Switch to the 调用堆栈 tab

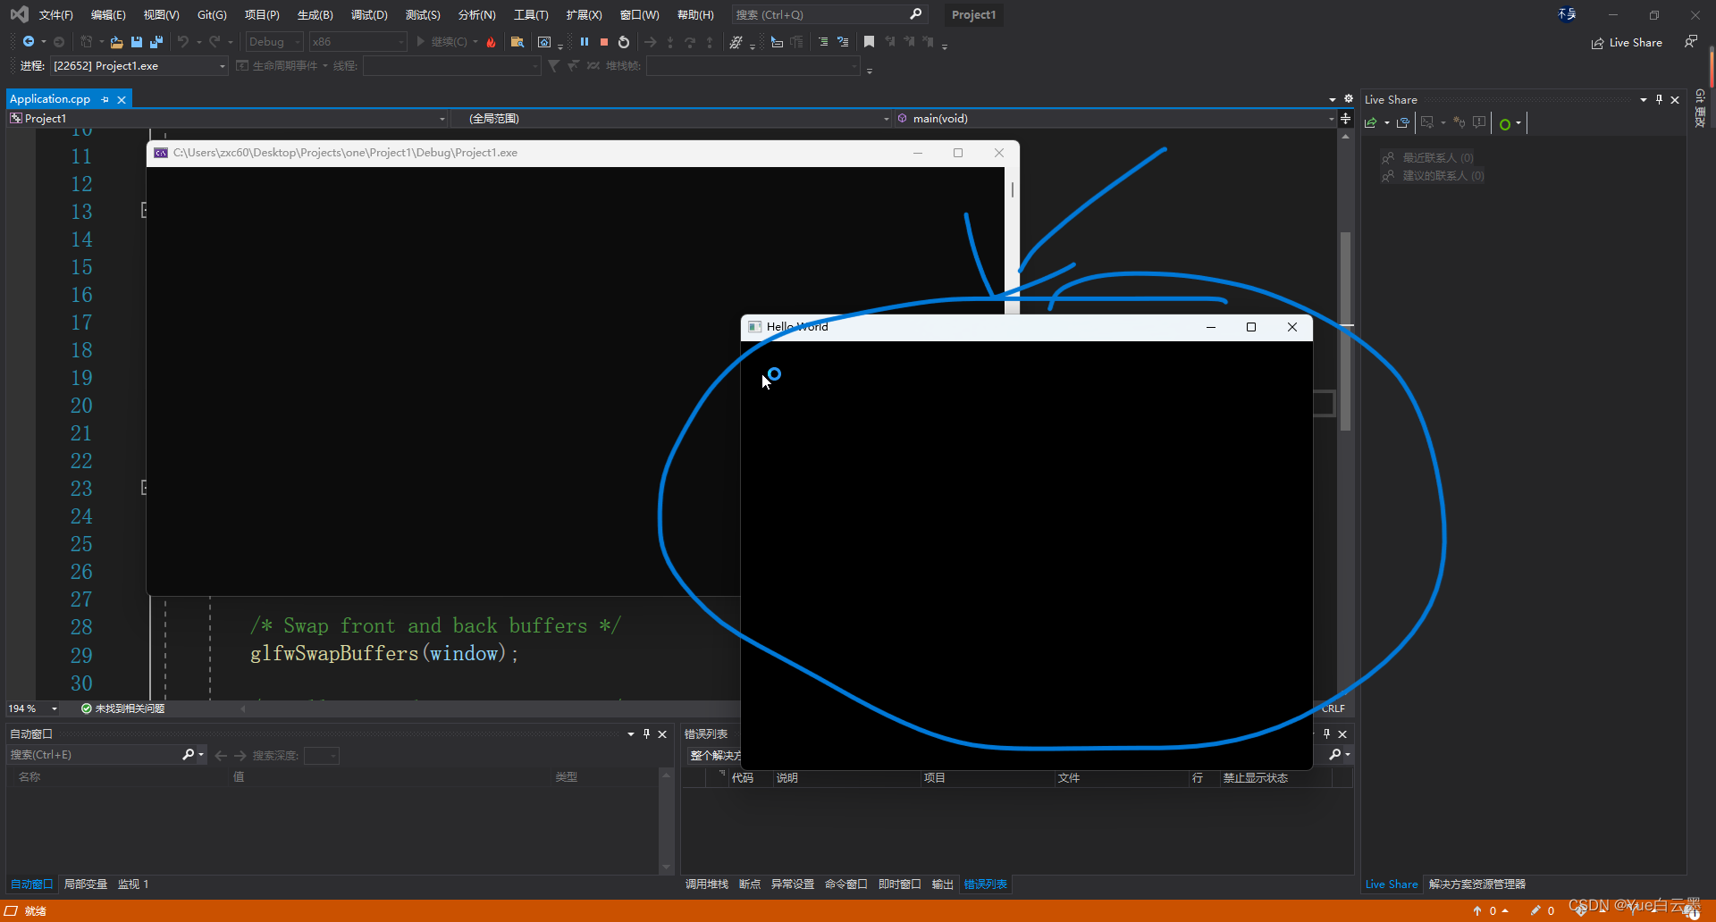tap(706, 884)
